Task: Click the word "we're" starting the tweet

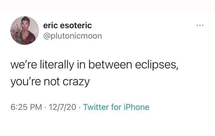Action: (x=24, y=65)
